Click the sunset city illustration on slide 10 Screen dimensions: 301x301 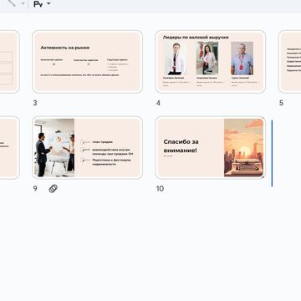click(243, 148)
